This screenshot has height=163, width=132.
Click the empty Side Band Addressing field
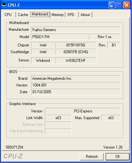coord(58,131)
